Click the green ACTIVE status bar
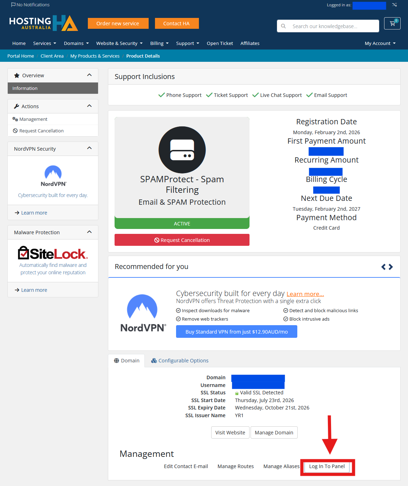 coord(182,224)
